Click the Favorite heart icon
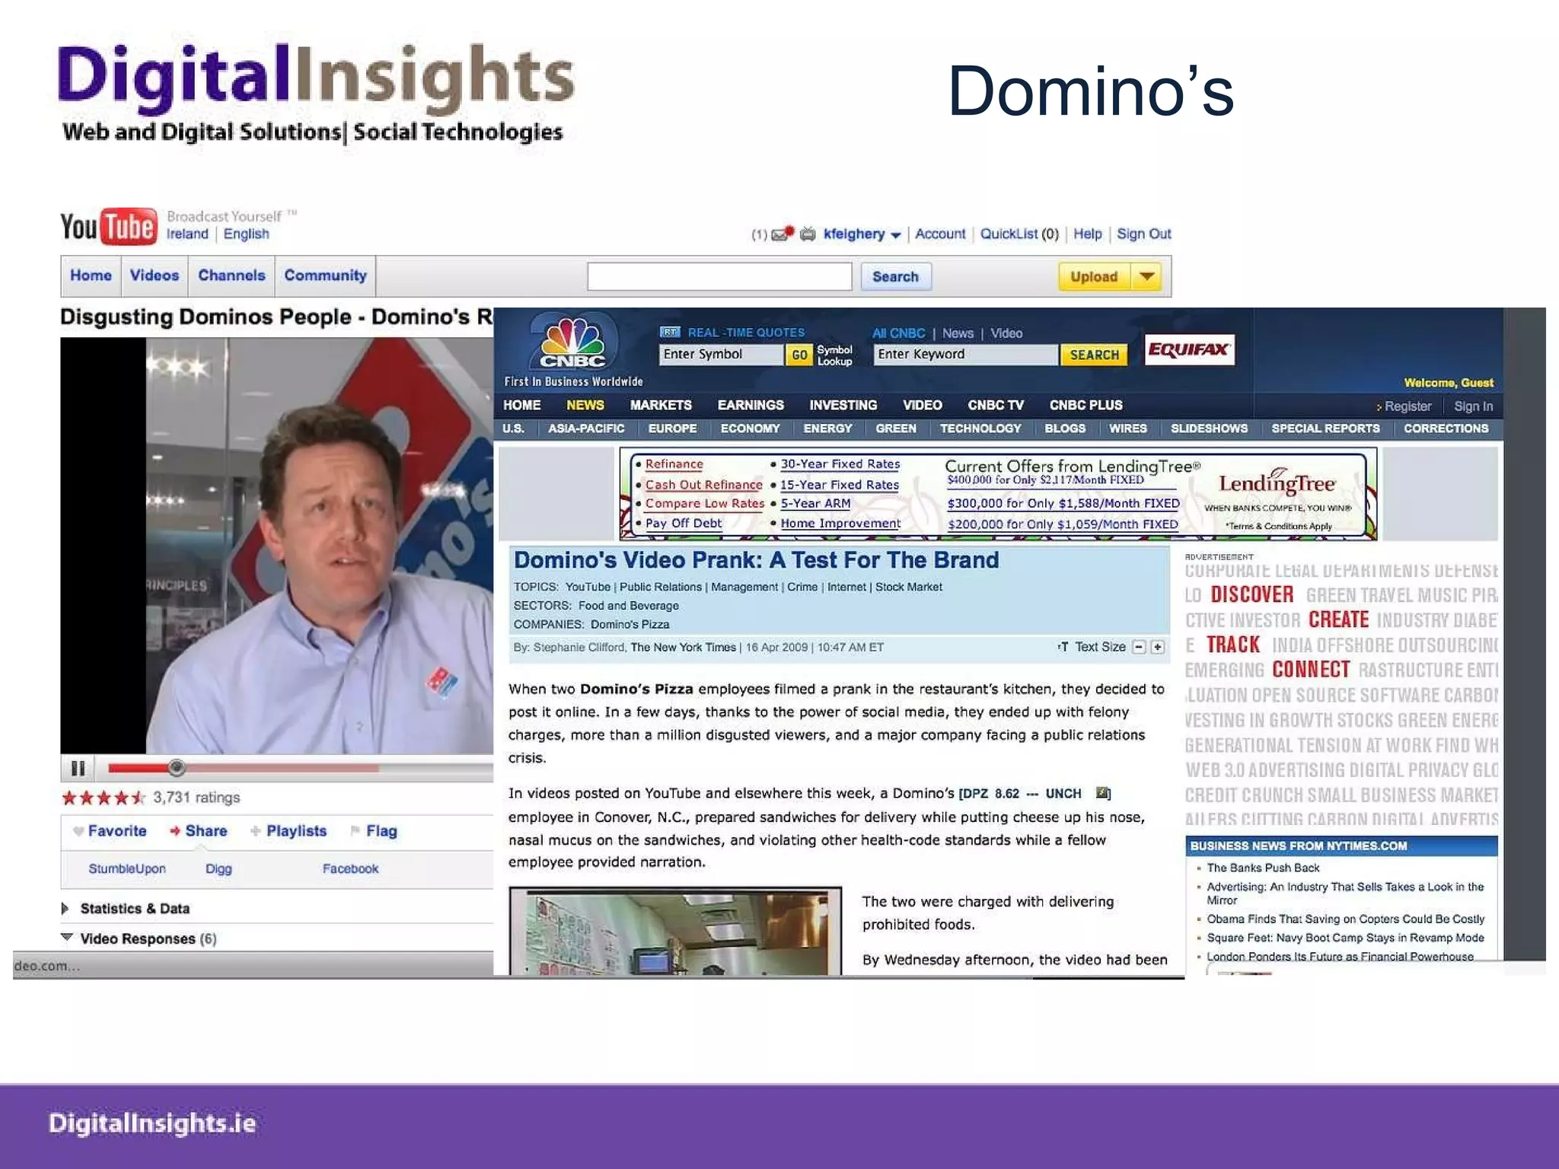This screenshot has height=1169, width=1559. click(78, 831)
